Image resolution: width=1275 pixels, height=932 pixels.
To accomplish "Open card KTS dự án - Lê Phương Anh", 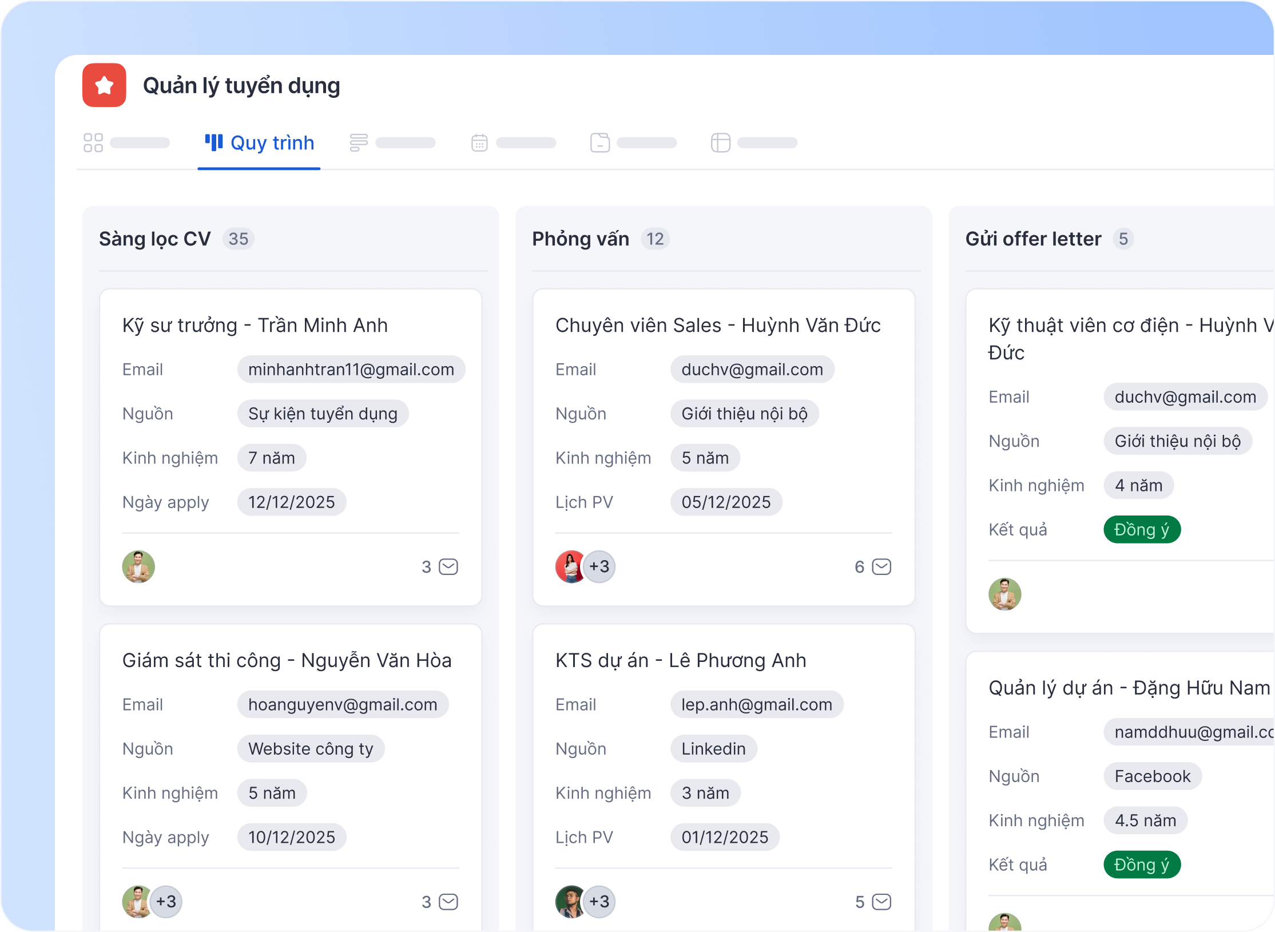I will point(681,661).
